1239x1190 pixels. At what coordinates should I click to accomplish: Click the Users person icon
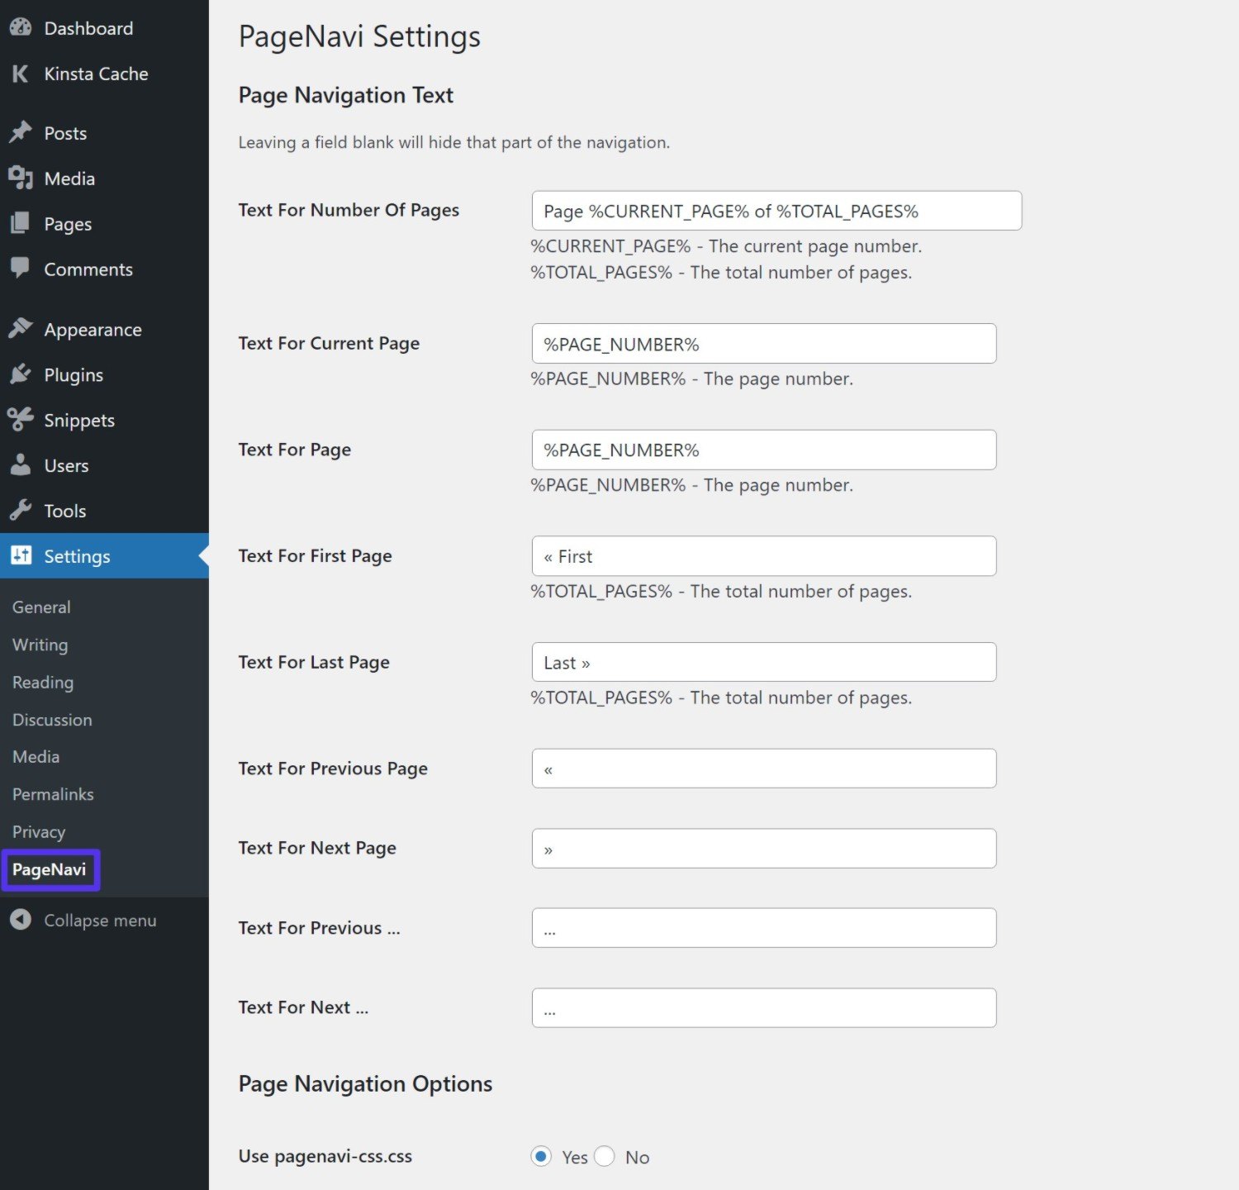pyautogui.click(x=21, y=465)
